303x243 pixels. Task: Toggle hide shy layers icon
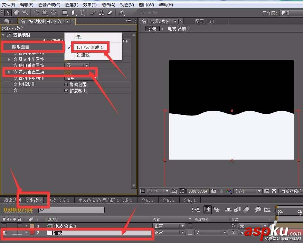click(x=228, y=210)
